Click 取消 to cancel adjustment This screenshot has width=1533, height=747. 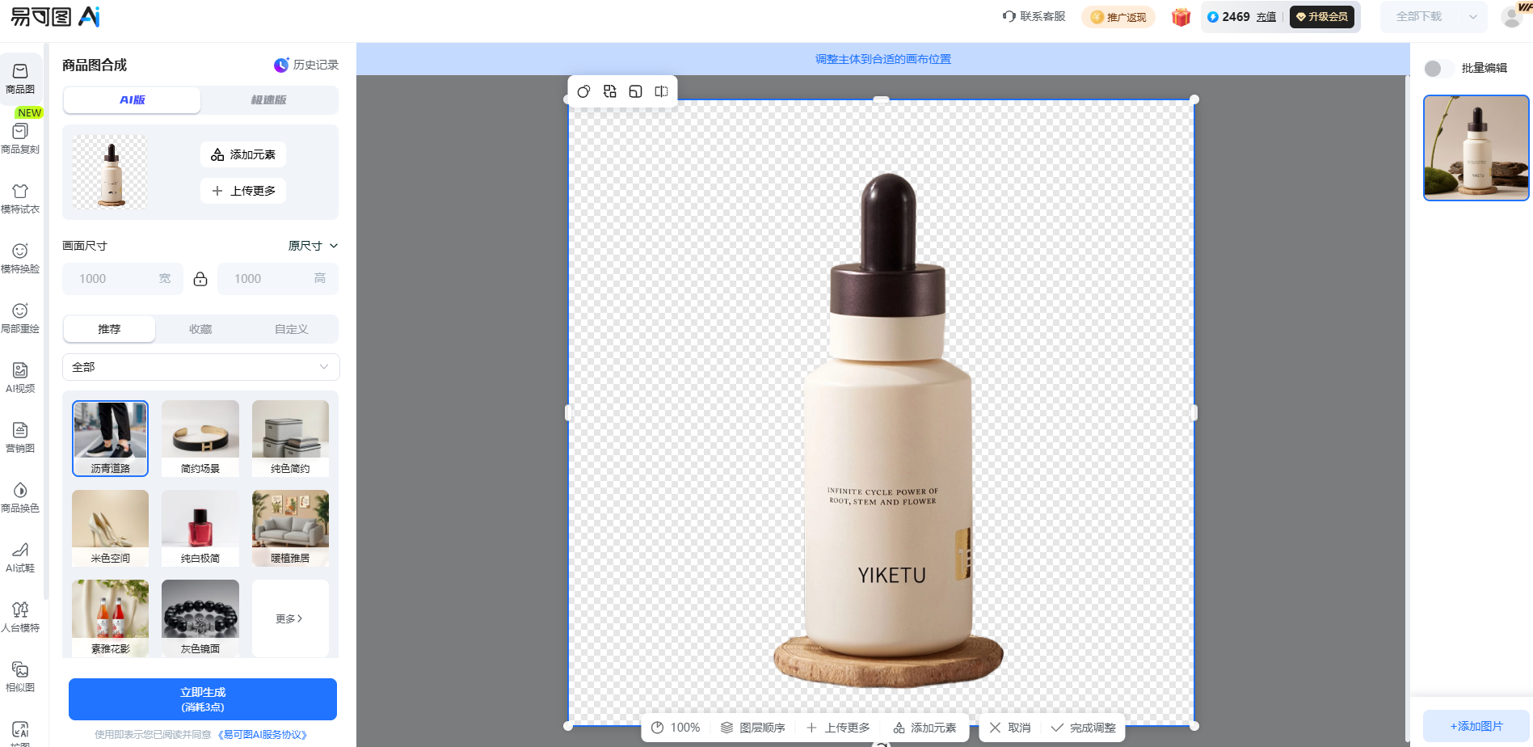pos(1010,728)
